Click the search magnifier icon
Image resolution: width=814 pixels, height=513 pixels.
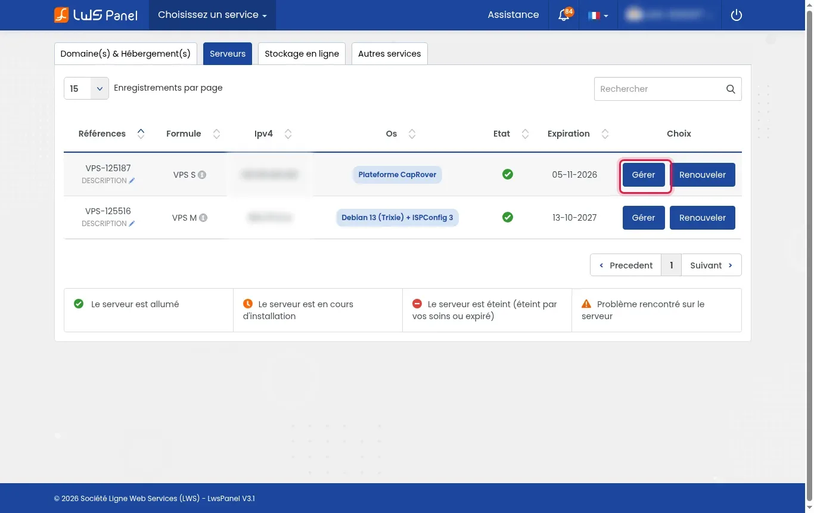[x=731, y=89]
